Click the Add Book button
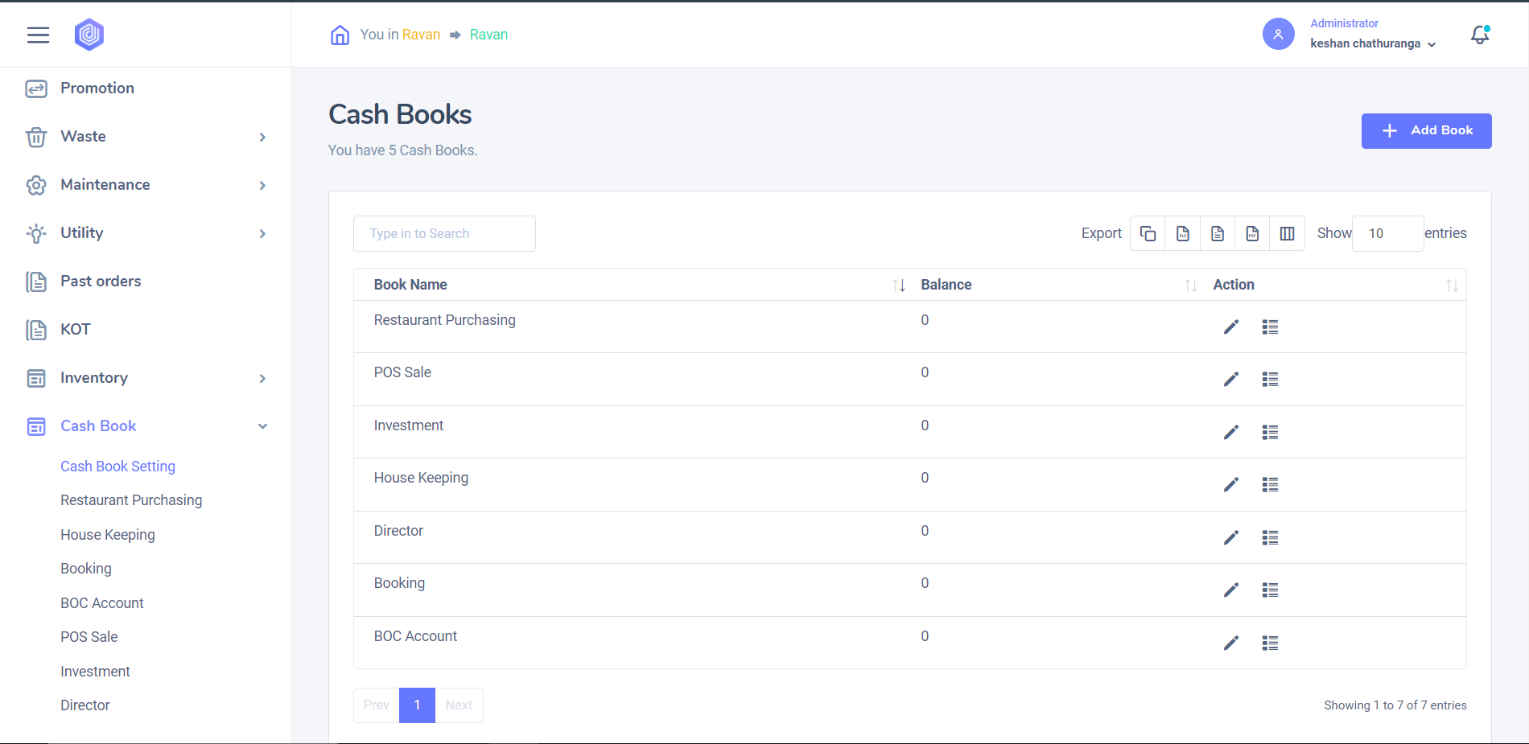The height and width of the screenshot is (744, 1529). point(1426,131)
